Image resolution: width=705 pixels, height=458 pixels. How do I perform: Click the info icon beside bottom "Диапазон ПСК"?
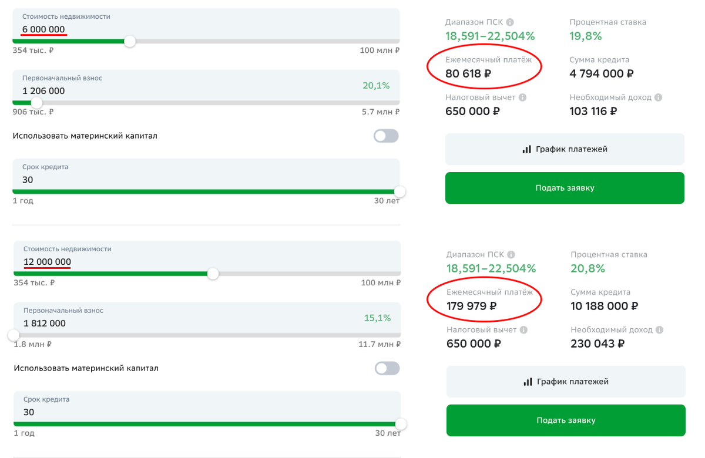click(511, 254)
